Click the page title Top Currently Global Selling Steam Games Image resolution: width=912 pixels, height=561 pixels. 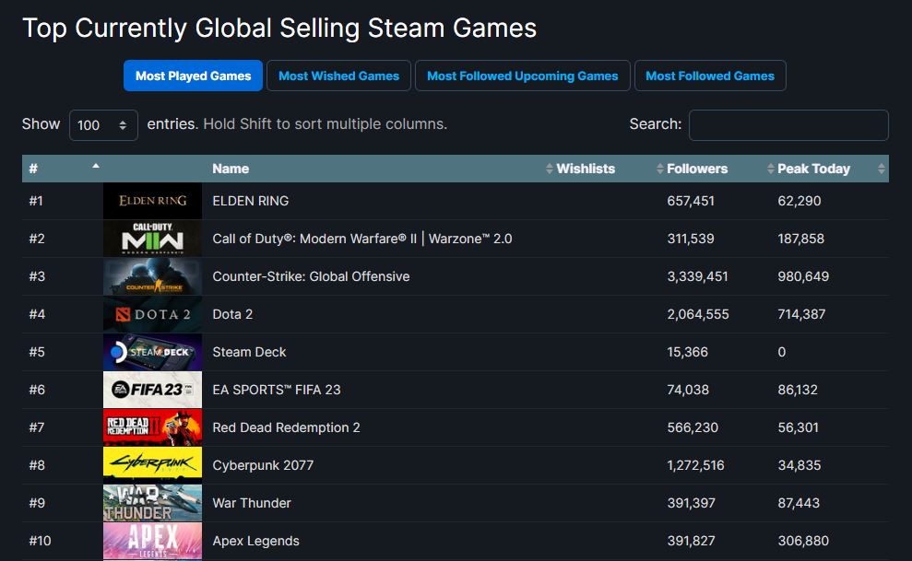pos(279,29)
